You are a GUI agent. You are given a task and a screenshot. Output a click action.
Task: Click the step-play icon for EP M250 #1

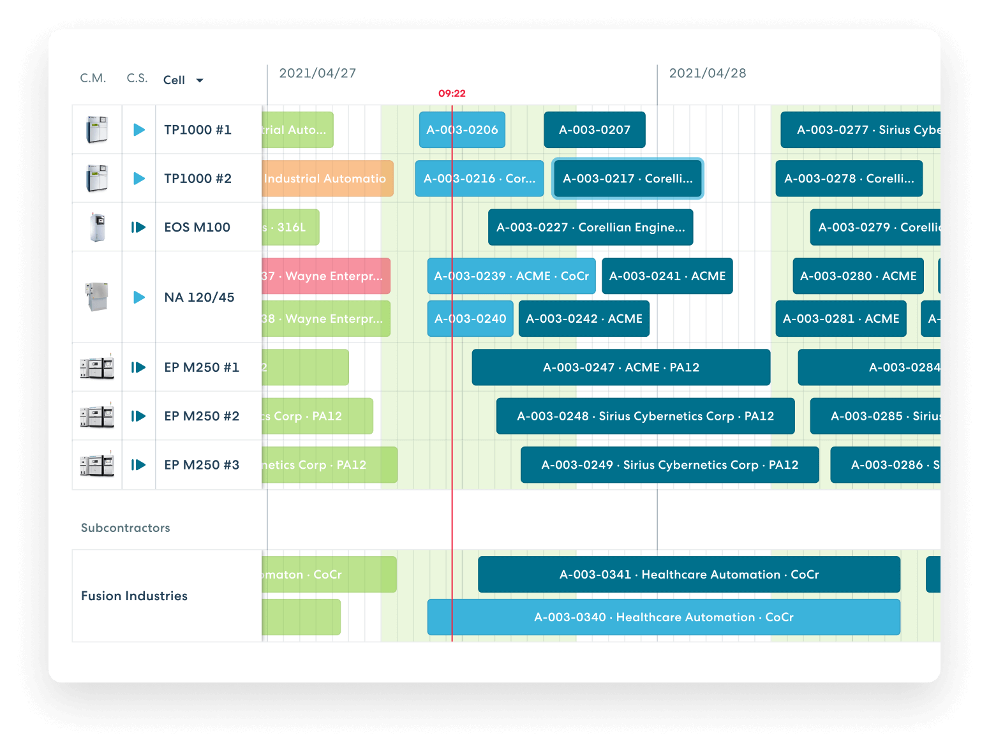[138, 367]
